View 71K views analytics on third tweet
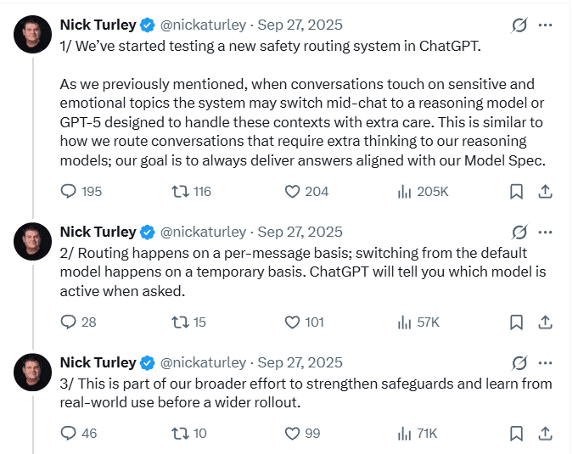 (x=418, y=434)
